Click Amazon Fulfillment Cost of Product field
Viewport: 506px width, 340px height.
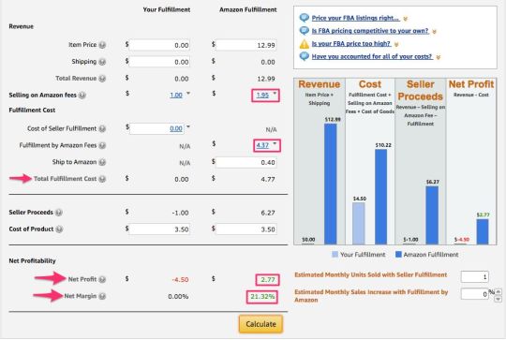point(246,229)
